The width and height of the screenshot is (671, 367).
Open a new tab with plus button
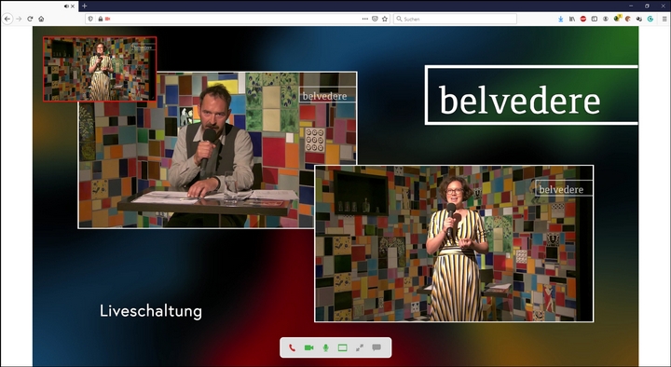(84, 6)
